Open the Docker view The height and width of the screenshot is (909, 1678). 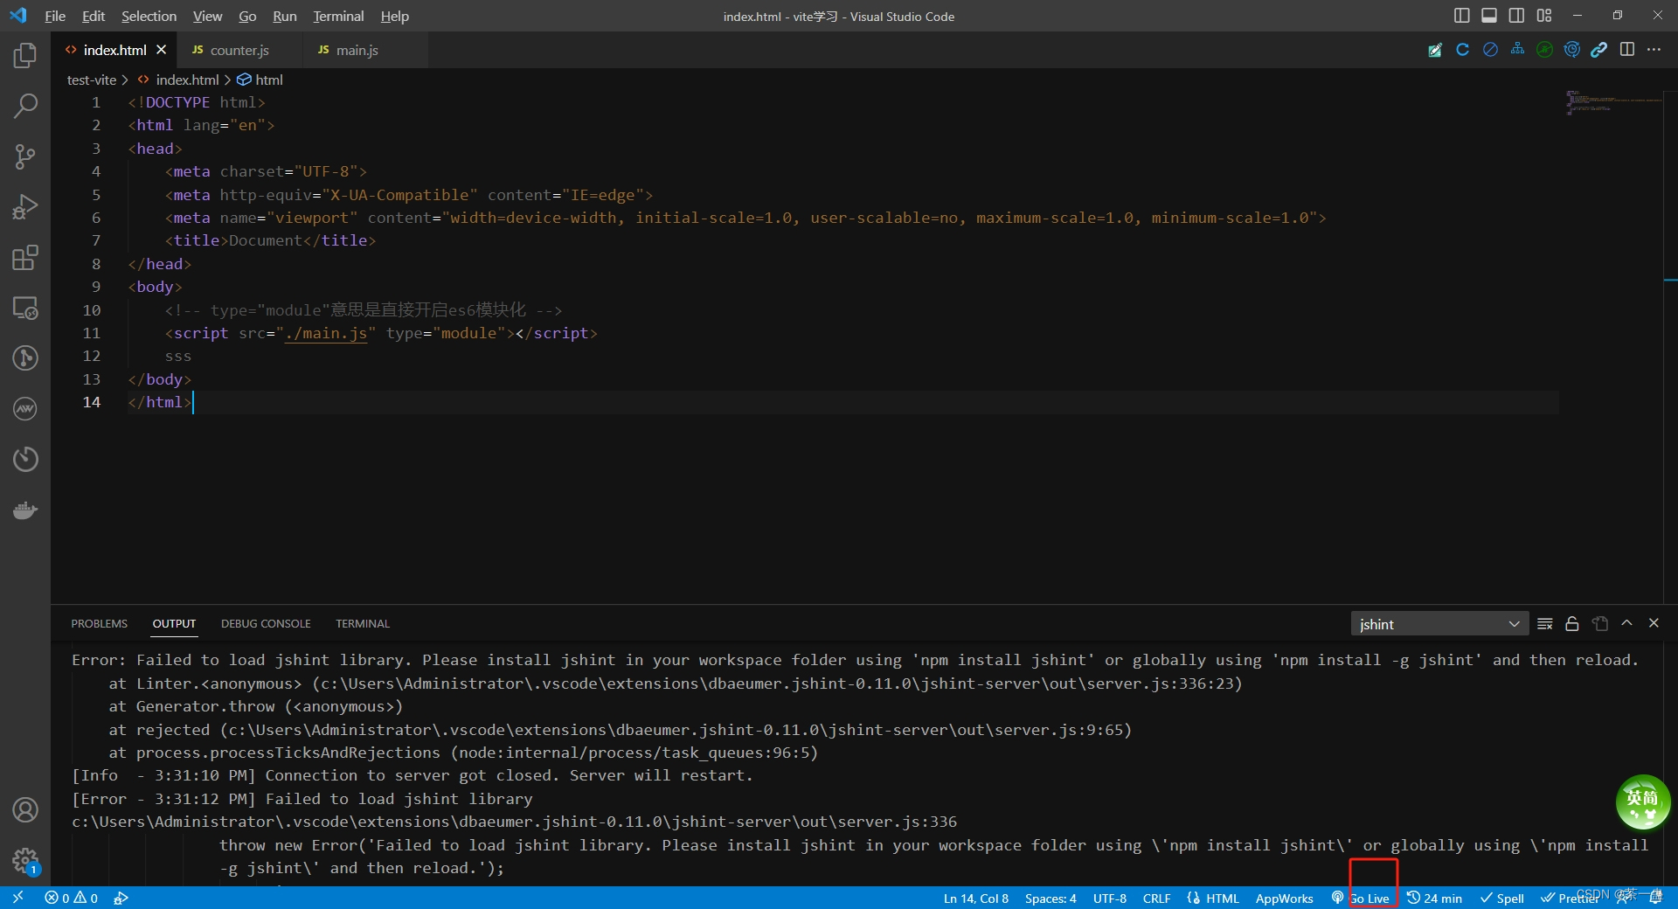[25, 510]
